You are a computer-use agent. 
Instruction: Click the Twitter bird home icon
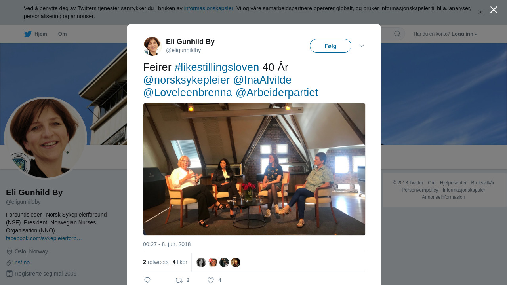[28, 34]
